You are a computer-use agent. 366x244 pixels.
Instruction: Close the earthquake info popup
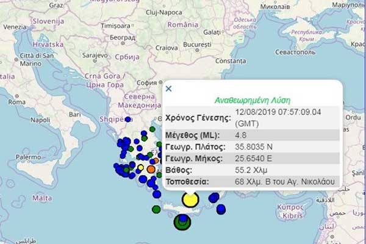tap(169, 88)
